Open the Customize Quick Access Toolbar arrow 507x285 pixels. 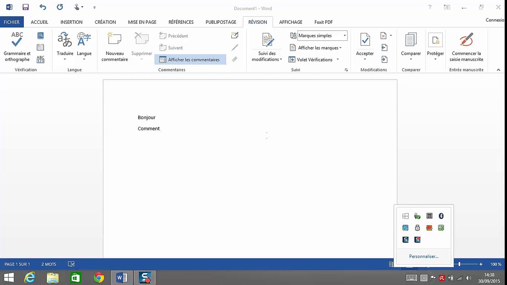94,7
